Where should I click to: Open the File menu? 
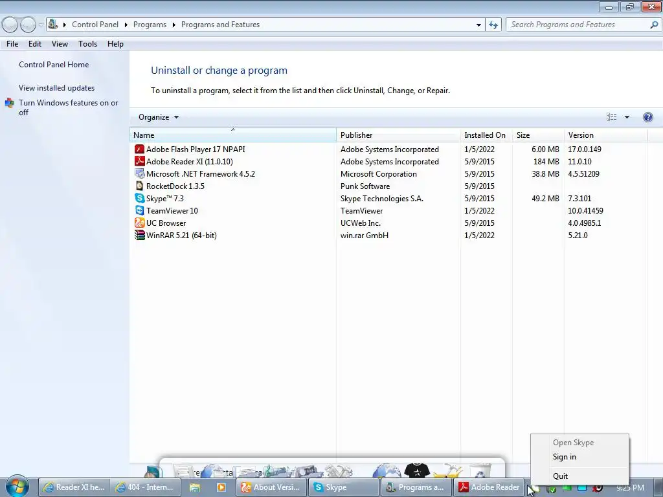[12, 44]
